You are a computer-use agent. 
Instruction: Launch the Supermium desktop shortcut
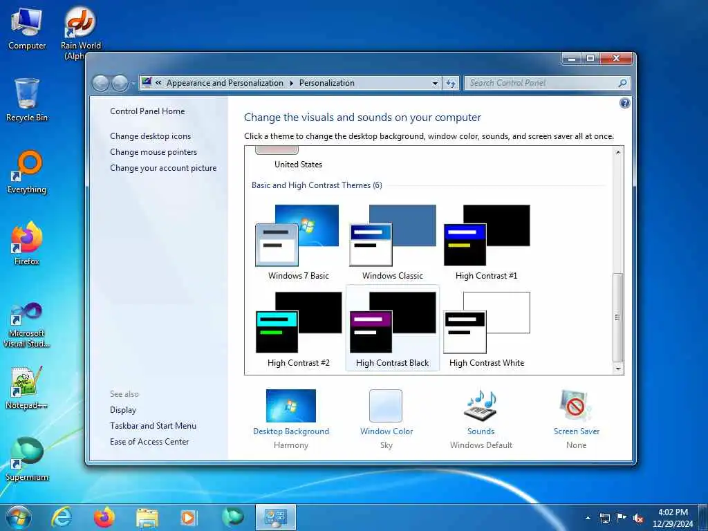pyautogui.click(x=27, y=459)
